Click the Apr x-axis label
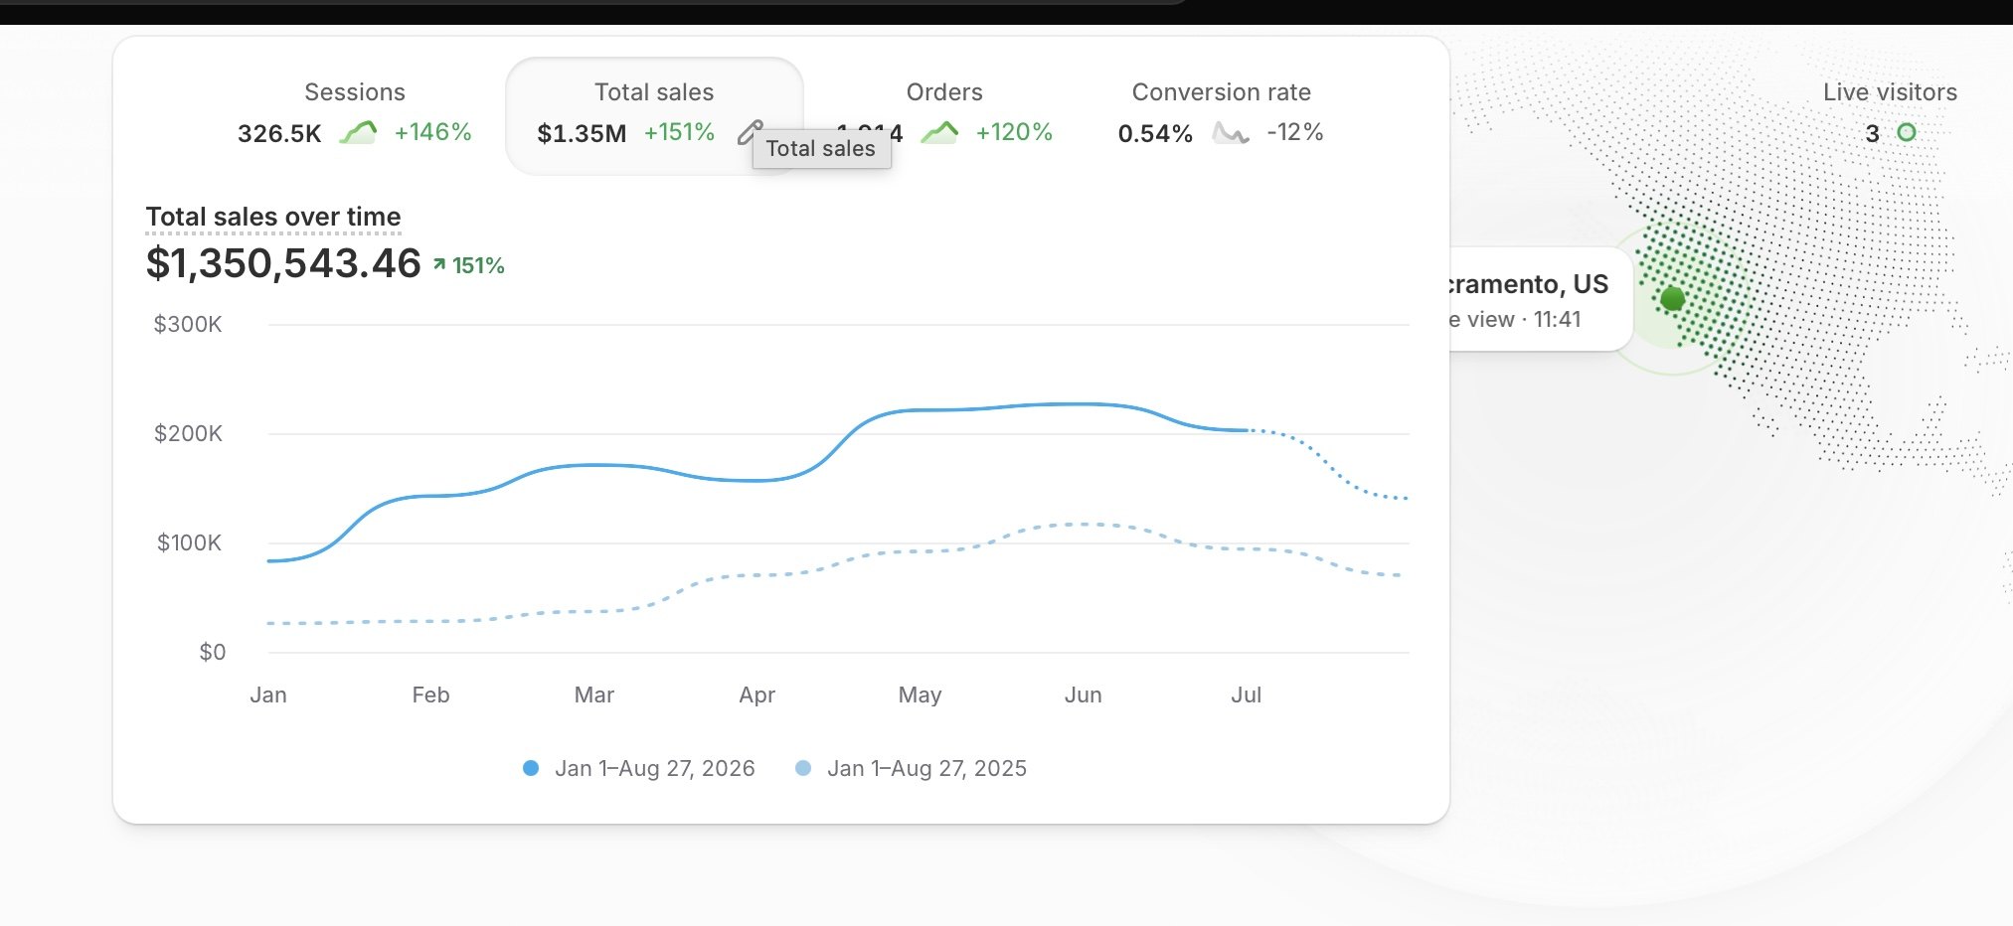Image resolution: width=2013 pixels, height=926 pixels. pyautogui.click(x=757, y=694)
